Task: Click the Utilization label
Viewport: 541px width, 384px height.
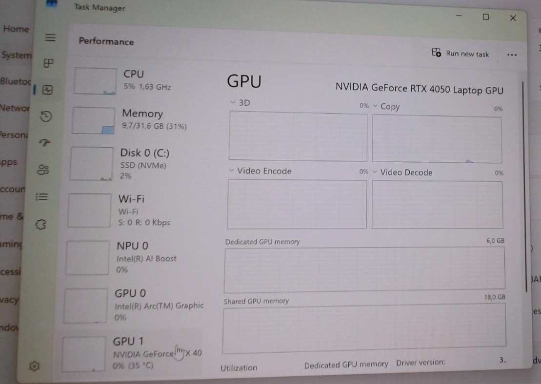Action: pyautogui.click(x=239, y=368)
